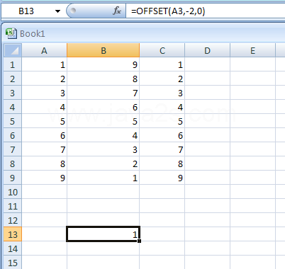This screenshot has width=285, height=269.
Task: Click cell A6 containing 6
Action: point(45,135)
